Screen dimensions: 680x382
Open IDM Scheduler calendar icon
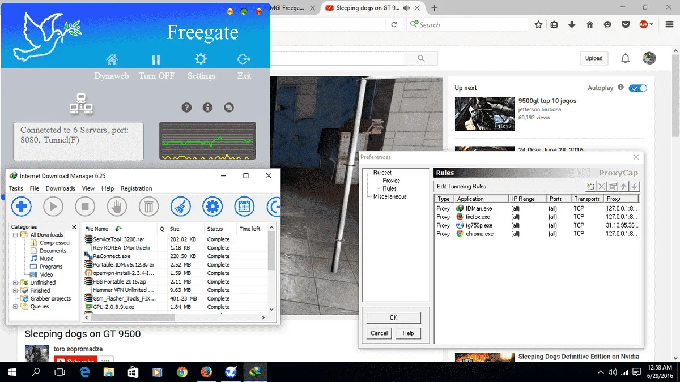[244, 207]
